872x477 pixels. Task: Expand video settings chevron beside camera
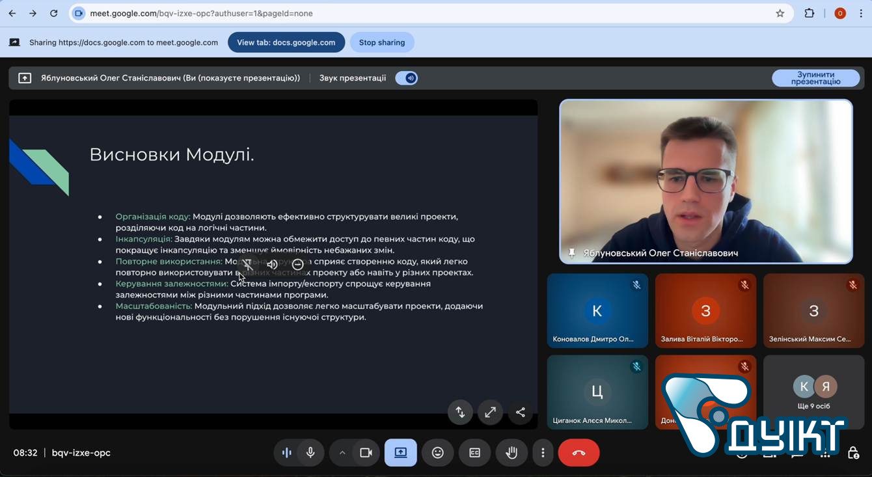click(x=342, y=453)
